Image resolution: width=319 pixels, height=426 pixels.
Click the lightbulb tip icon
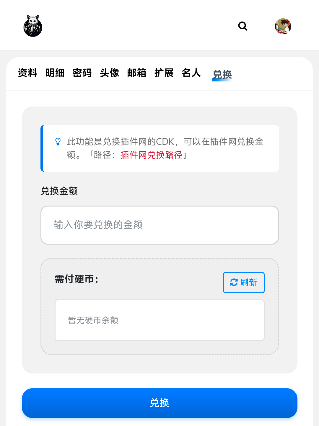pyautogui.click(x=58, y=142)
